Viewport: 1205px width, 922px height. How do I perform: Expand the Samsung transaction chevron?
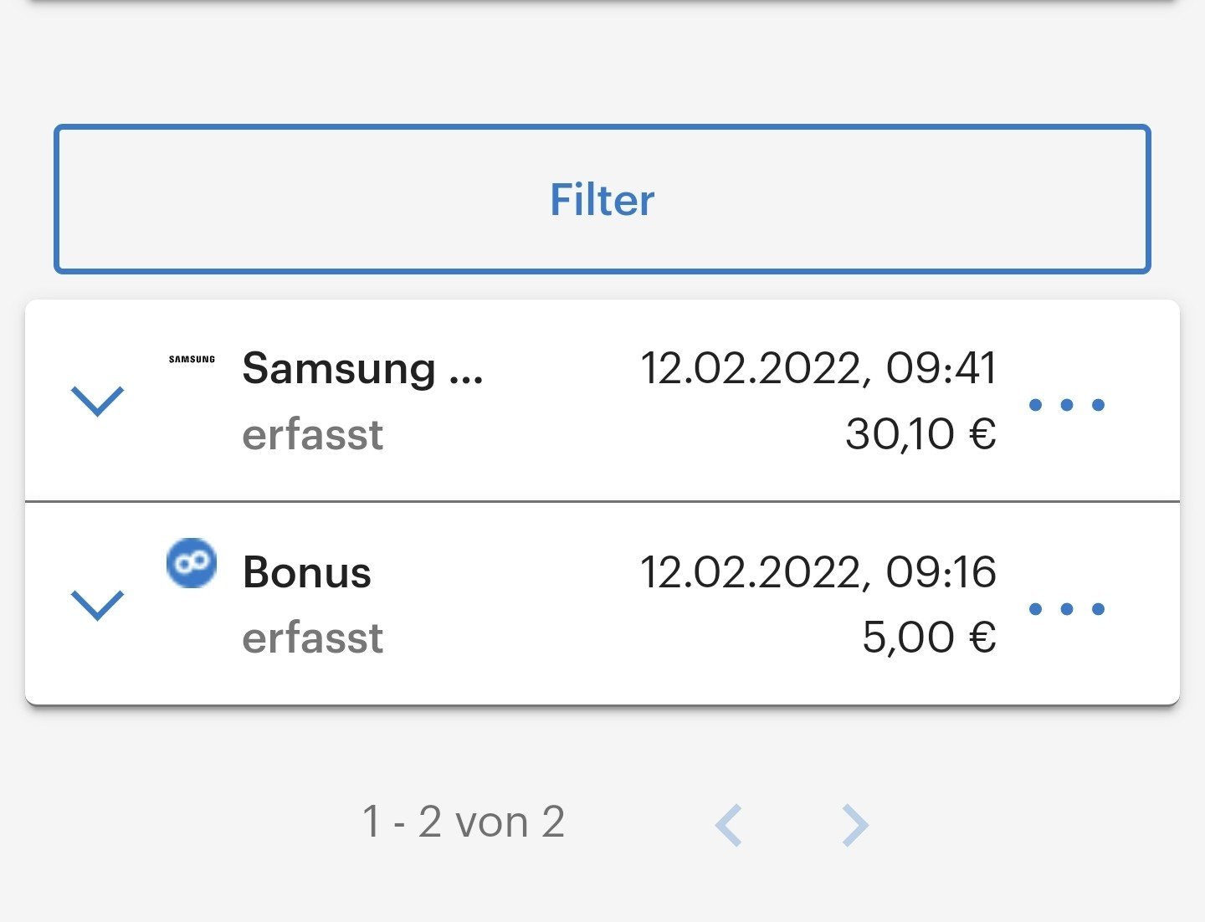pos(98,402)
